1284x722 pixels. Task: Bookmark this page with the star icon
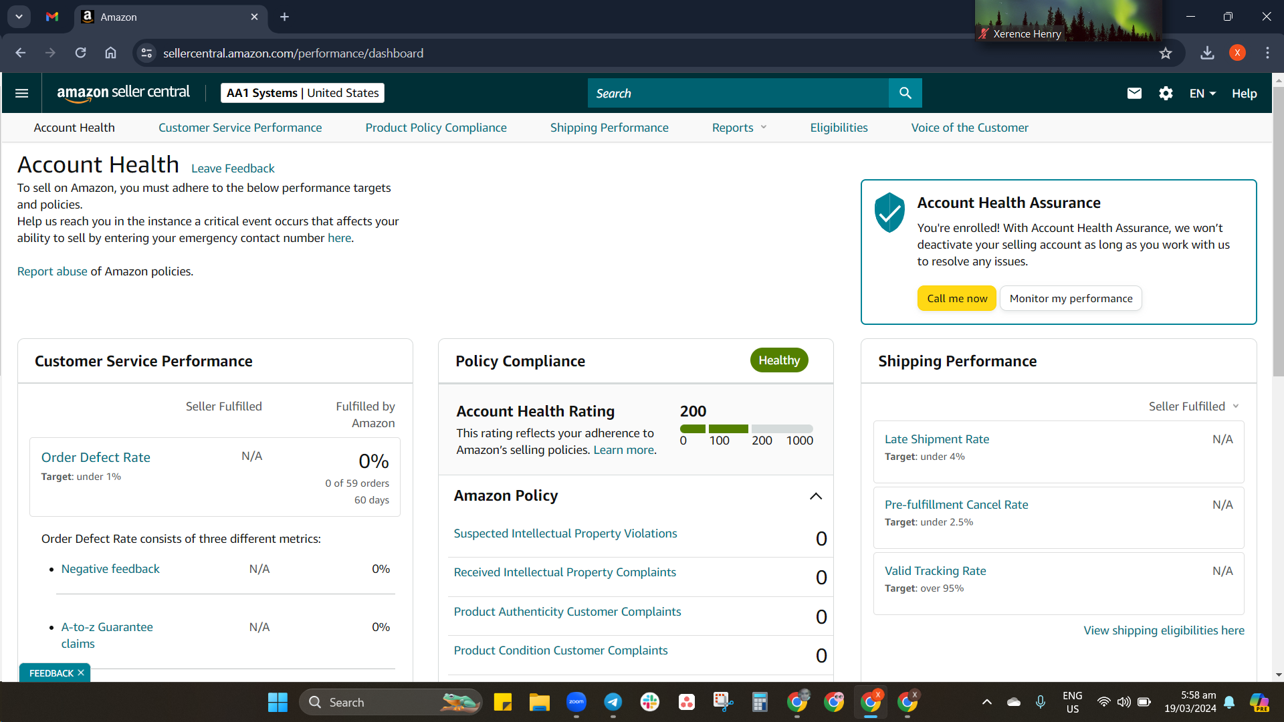click(1166, 53)
